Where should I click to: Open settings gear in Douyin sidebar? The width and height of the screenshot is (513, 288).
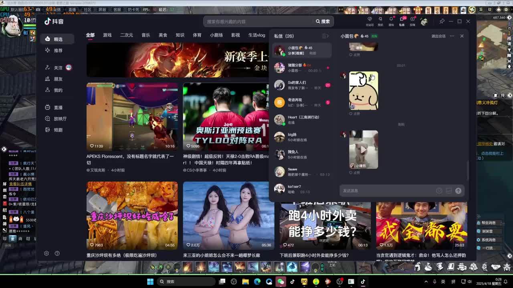[46, 253]
